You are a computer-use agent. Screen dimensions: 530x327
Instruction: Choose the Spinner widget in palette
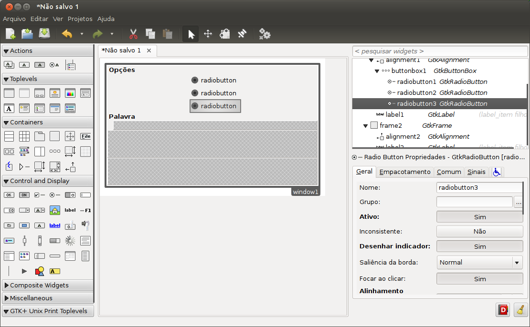70,241
